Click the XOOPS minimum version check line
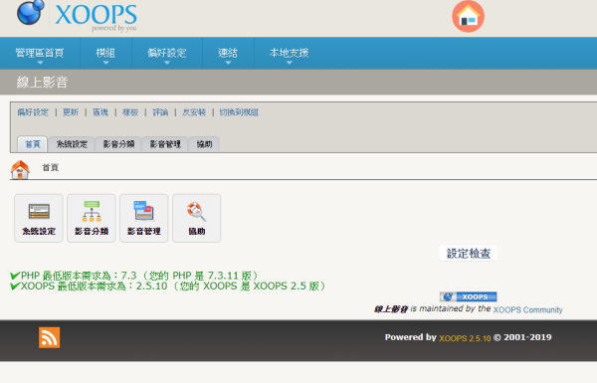The image size is (597, 383). coord(168,286)
